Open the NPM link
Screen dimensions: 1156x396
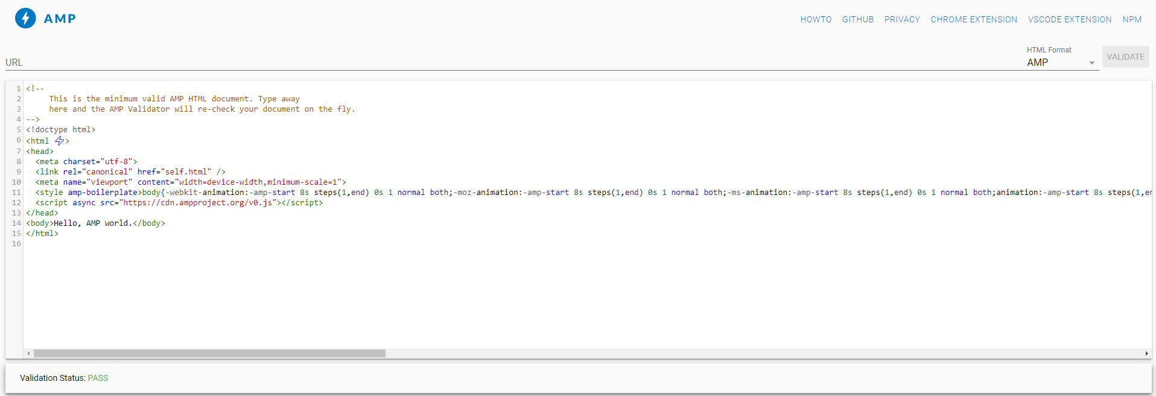click(1132, 19)
